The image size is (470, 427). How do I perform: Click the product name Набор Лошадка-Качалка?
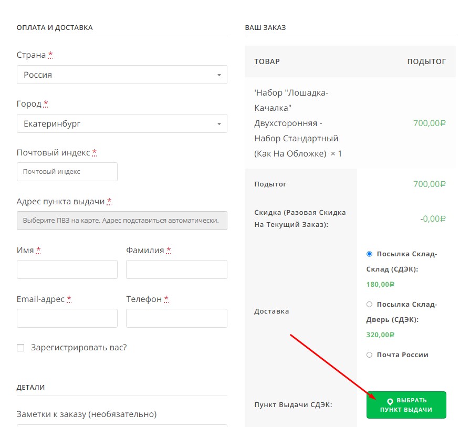pos(291,100)
